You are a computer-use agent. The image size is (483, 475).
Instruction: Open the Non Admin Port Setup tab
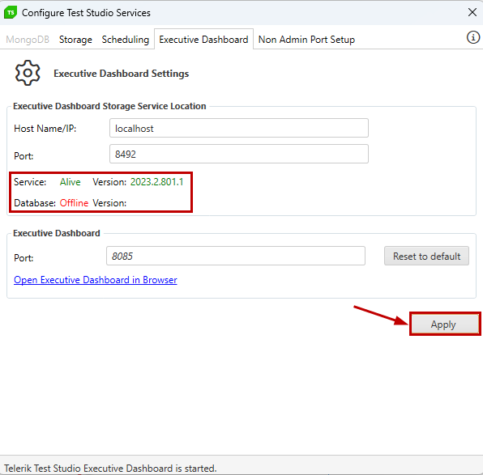coord(306,40)
